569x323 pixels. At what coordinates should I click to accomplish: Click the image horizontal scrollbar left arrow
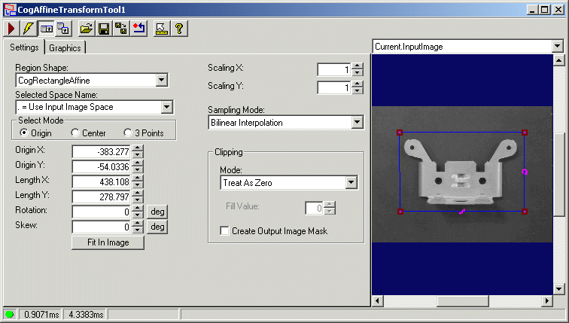pos(378,300)
